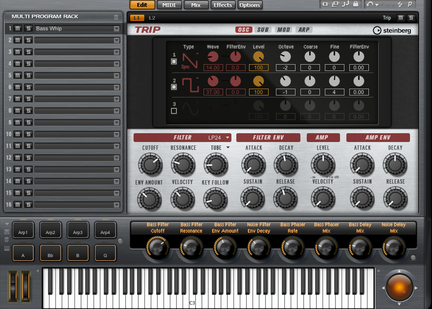The width and height of the screenshot is (432, 309).
Task: Toggle solo for the Trip layer
Action: click(411, 18)
